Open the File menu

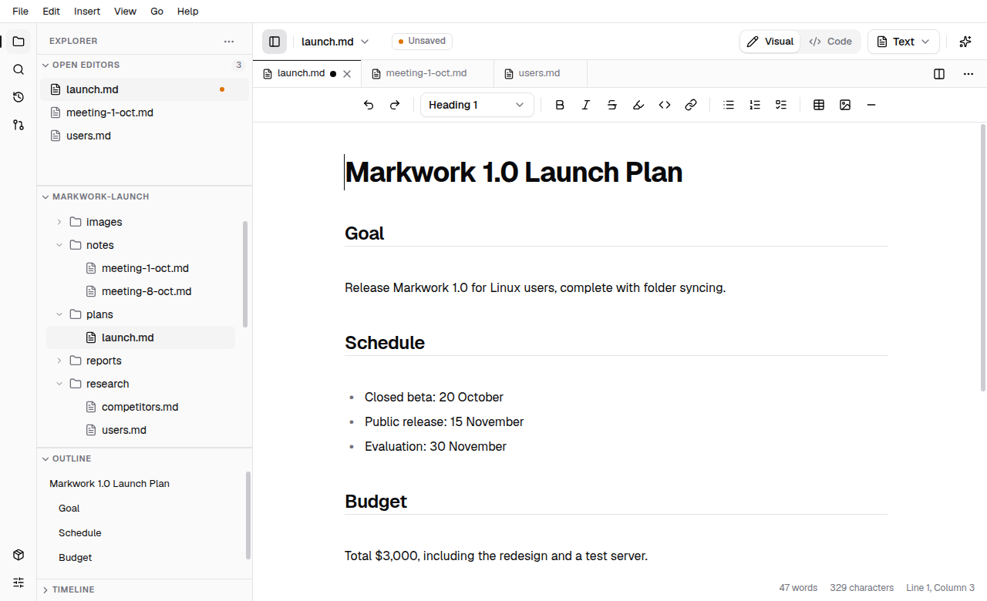(21, 12)
